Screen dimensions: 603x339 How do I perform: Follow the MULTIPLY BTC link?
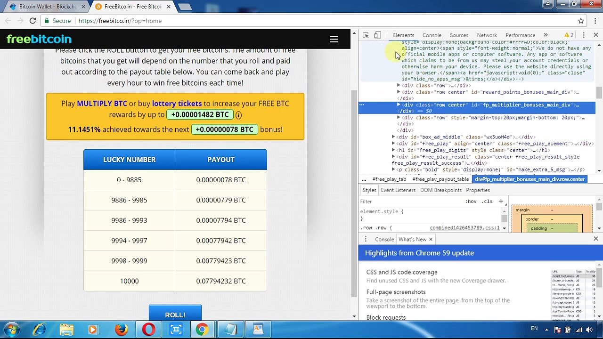tap(102, 104)
